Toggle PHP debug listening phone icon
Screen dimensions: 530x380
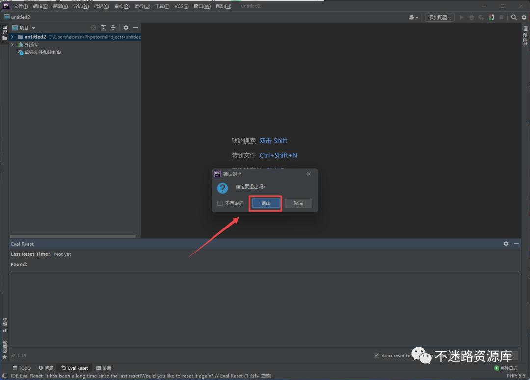pyautogui.click(x=491, y=17)
